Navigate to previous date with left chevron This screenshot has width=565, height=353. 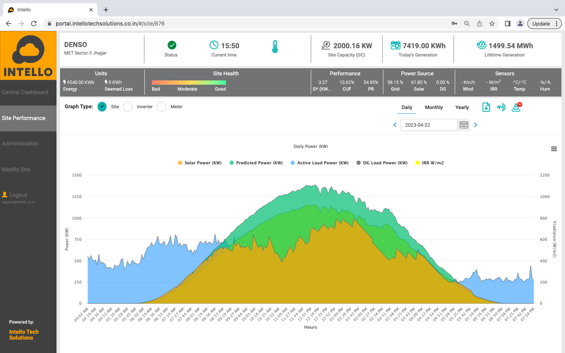click(395, 125)
